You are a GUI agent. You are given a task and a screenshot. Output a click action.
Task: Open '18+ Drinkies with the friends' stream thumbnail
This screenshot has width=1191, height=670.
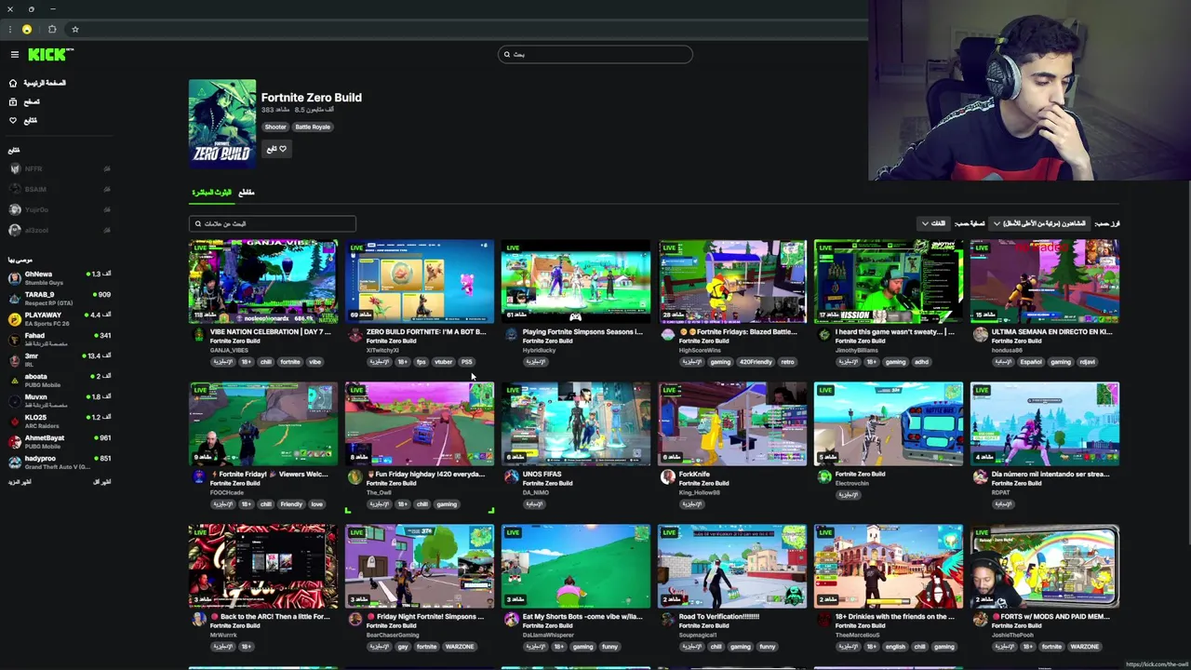(889, 566)
